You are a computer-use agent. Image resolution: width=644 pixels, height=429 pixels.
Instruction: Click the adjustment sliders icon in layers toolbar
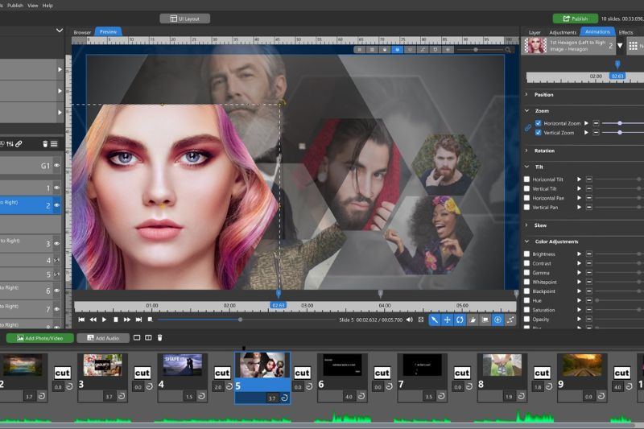[10, 144]
